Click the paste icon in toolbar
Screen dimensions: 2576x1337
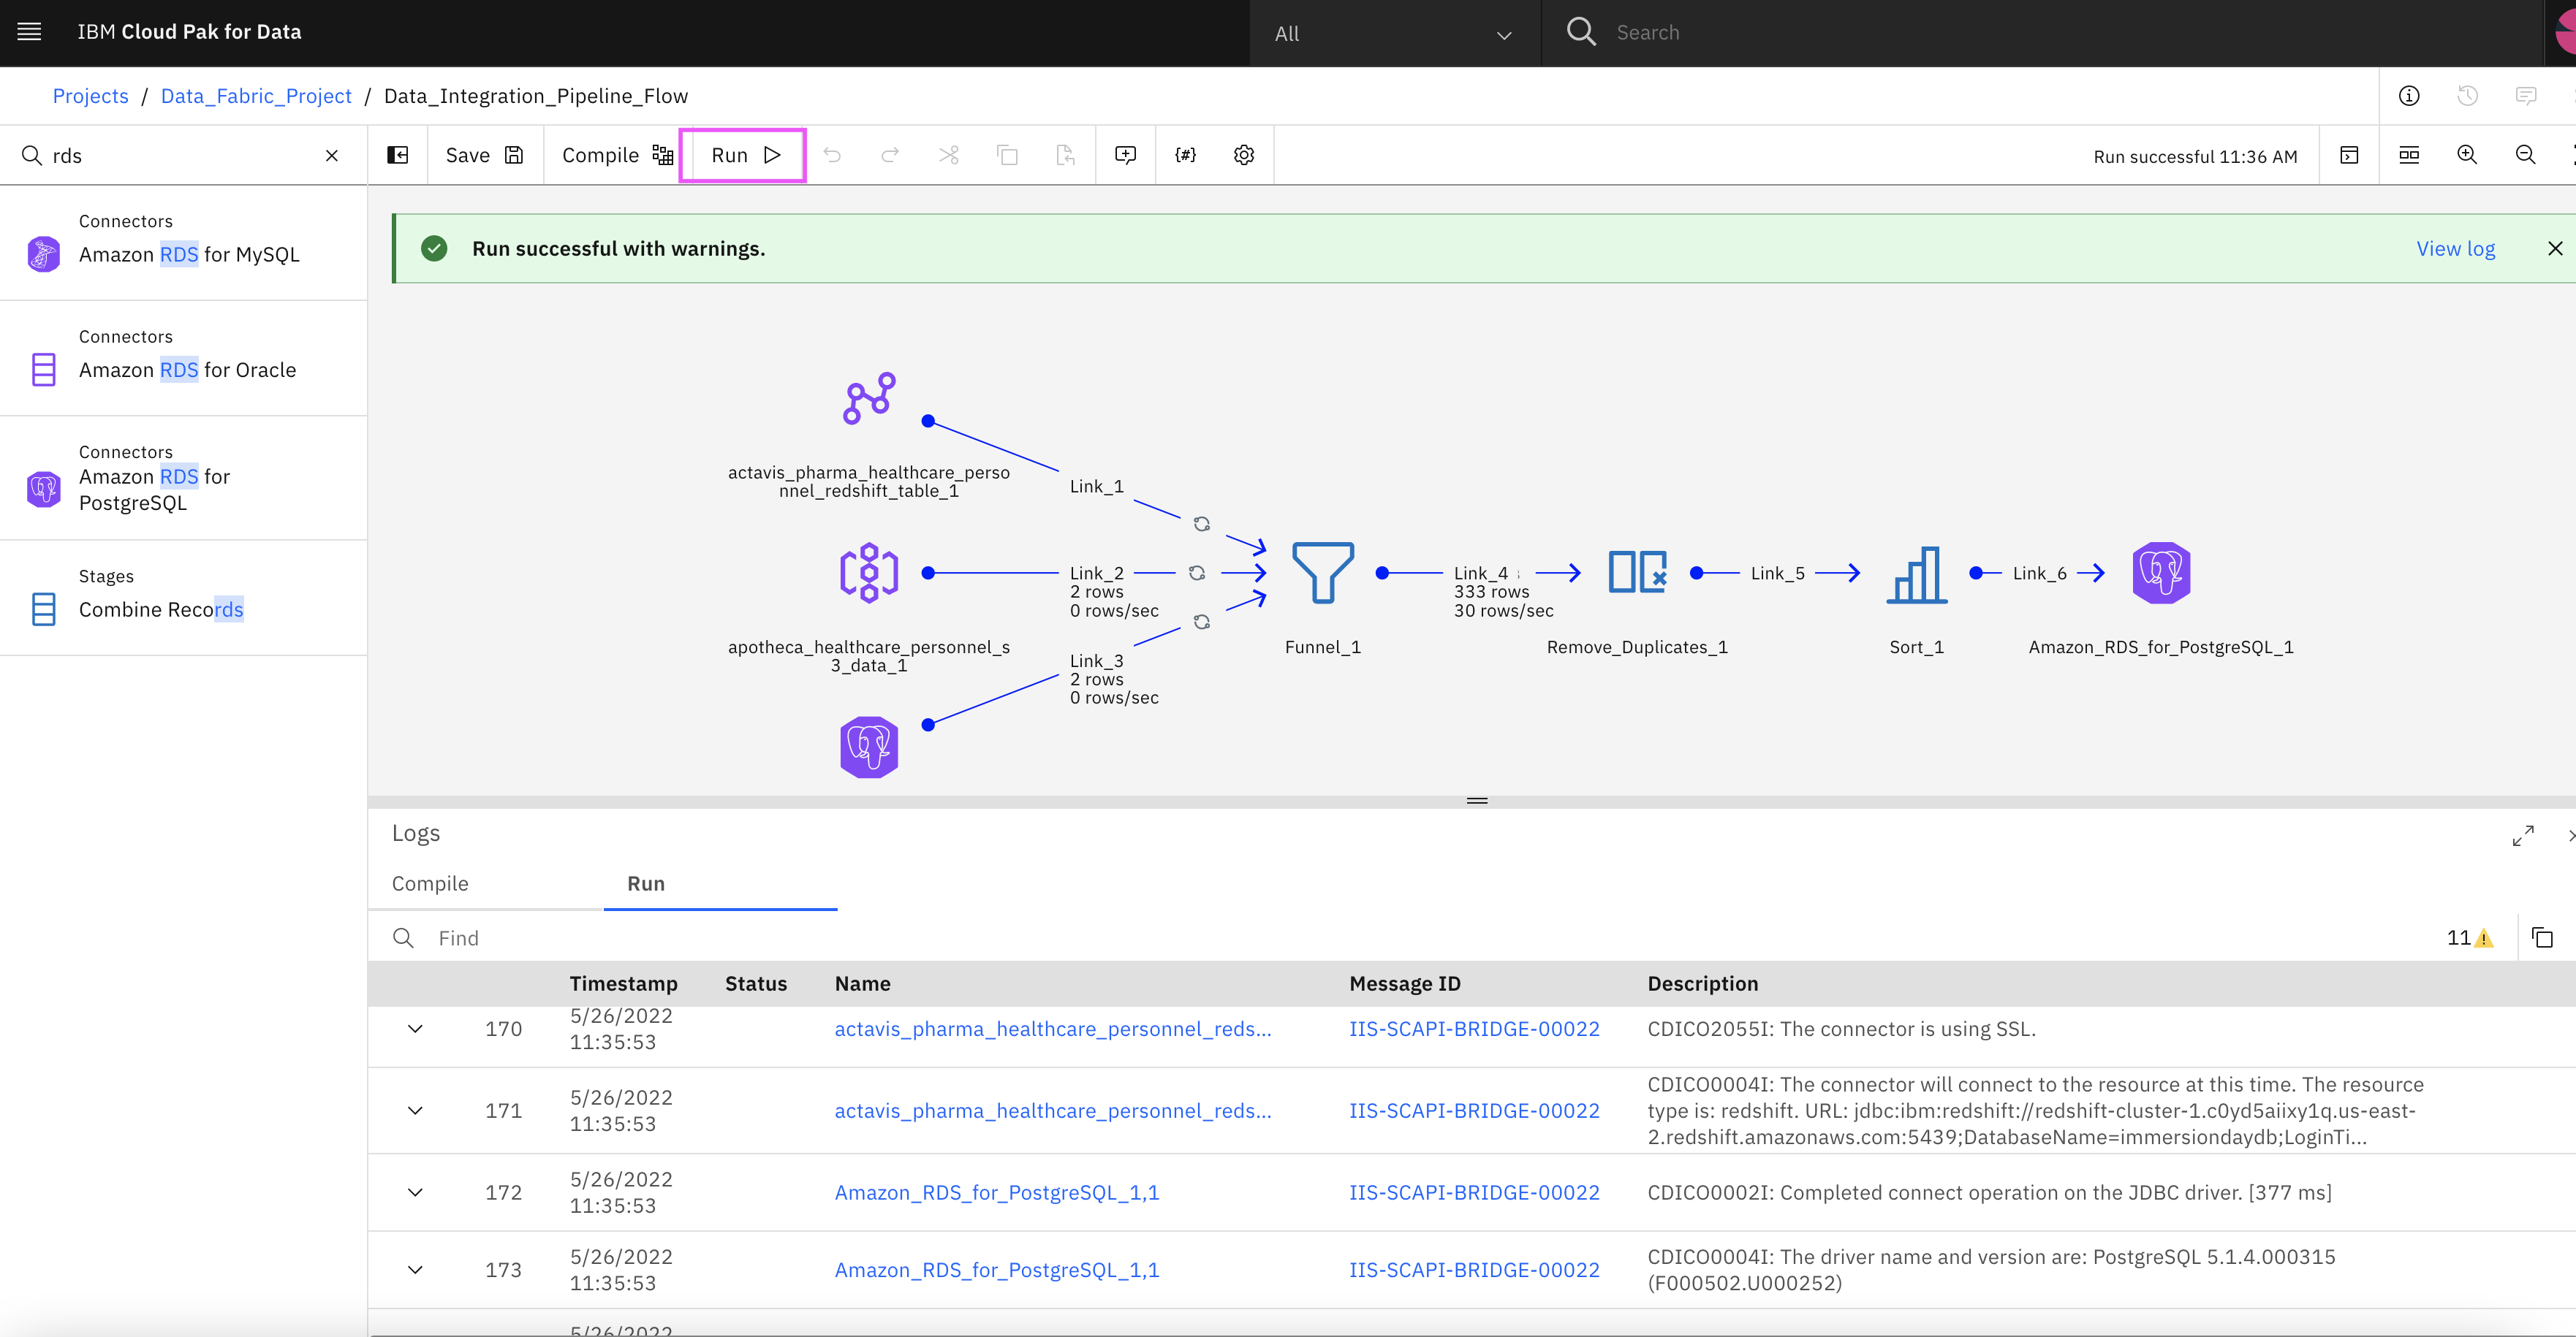[x=1065, y=155]
